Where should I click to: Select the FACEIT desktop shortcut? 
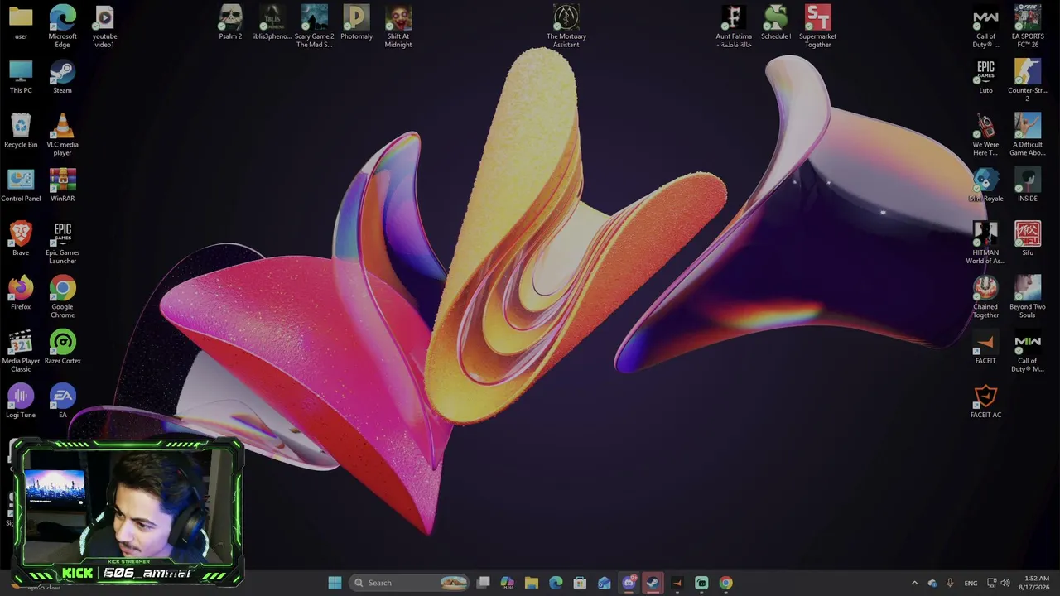coord(985,348)
